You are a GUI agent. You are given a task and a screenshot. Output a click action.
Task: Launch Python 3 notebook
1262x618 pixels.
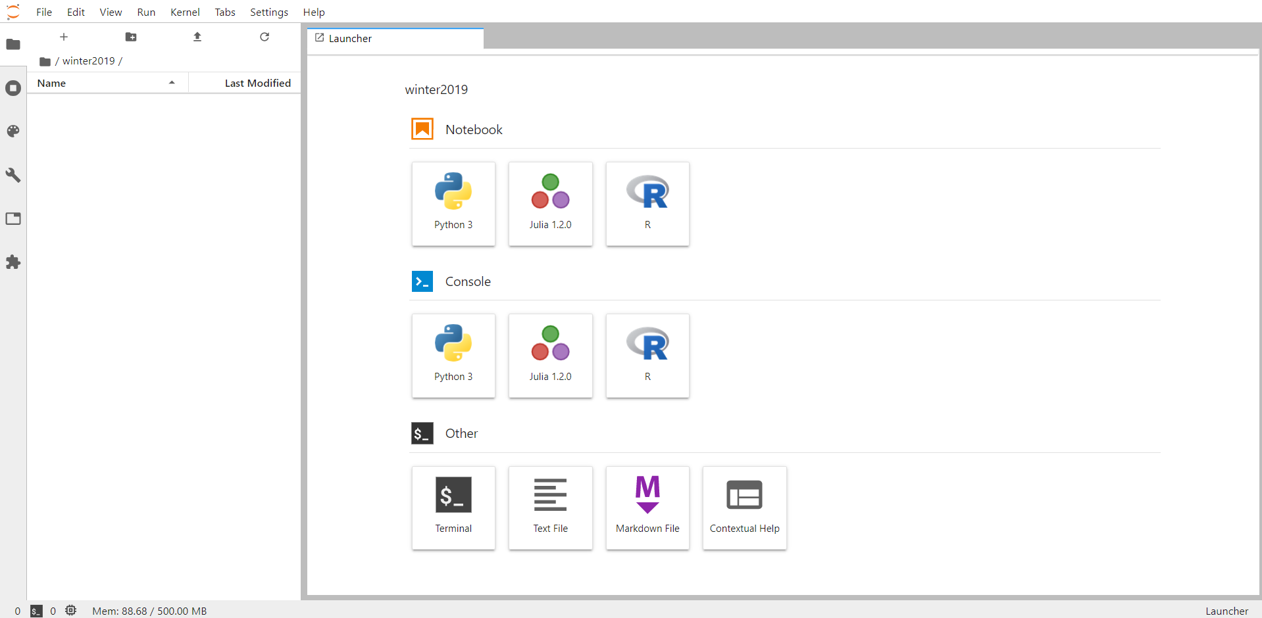[453, 204]
